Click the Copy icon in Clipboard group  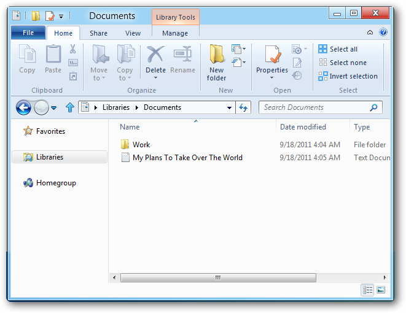(x=27, y=54)
